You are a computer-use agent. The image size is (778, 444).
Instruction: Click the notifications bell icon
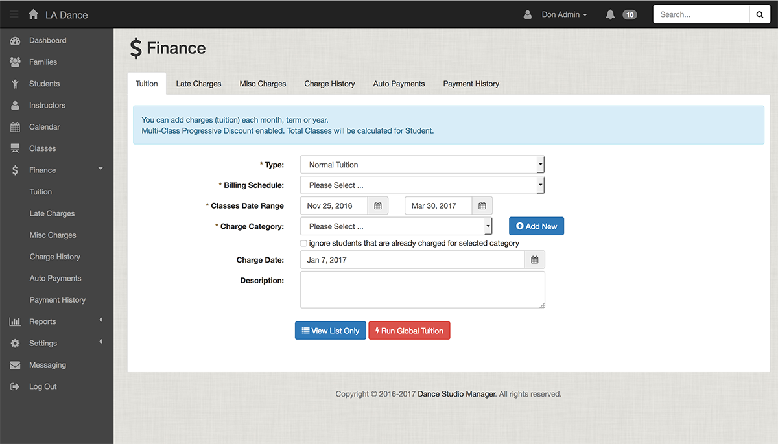pyautogui.click(x=609, y=14)
